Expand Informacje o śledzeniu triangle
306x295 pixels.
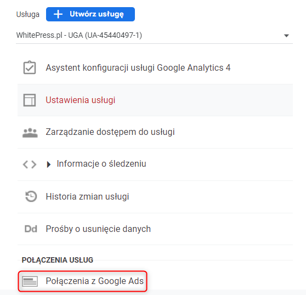coord(49,164)
